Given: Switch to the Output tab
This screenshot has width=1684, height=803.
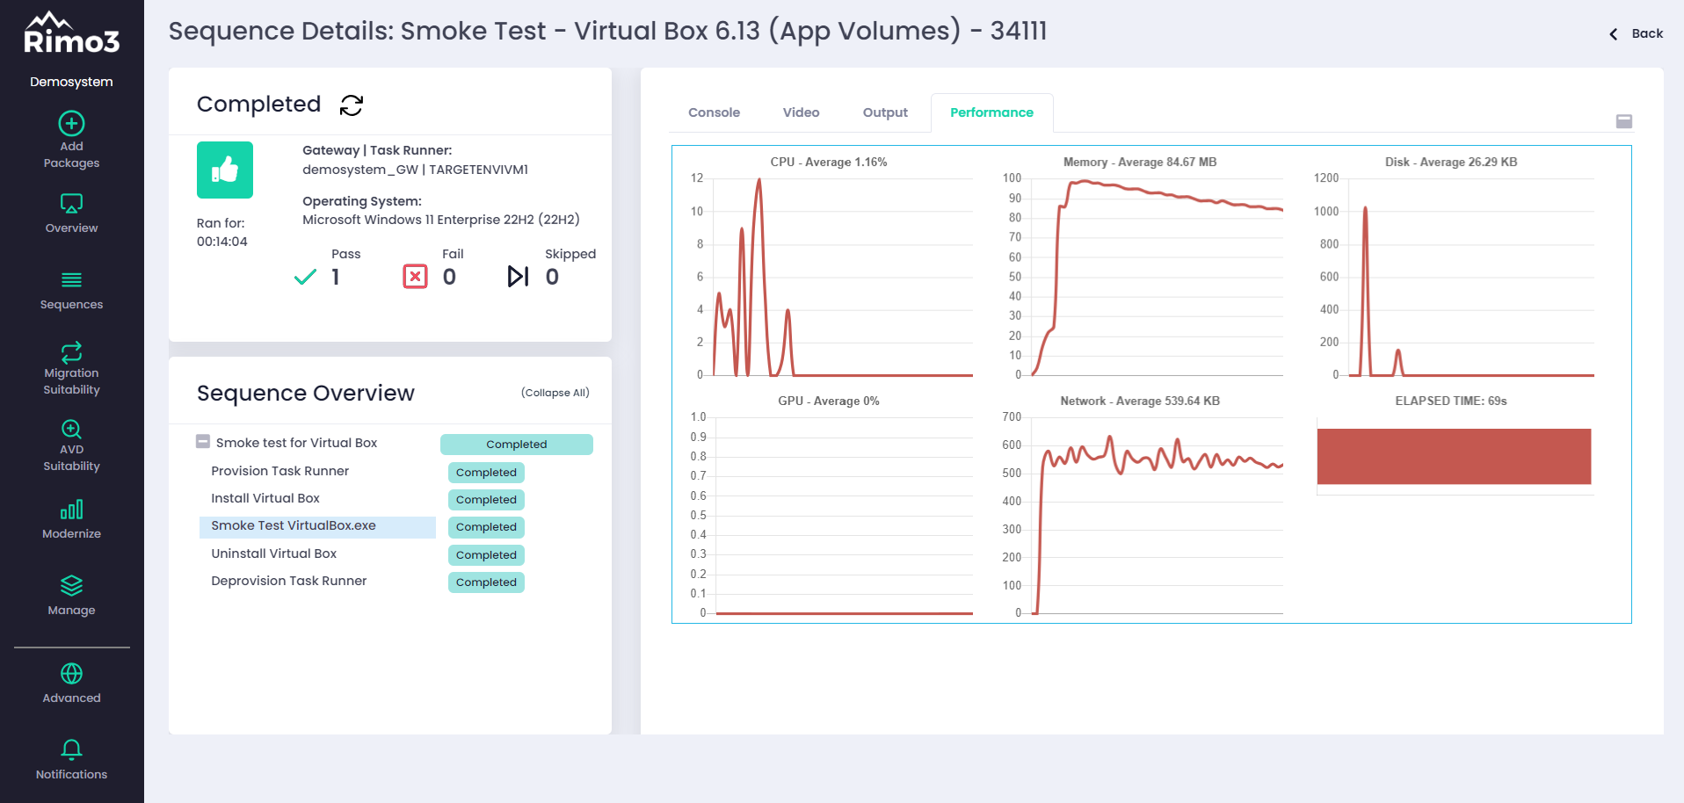Looking at the screenshot, I should pyautogui.click(x=885, y=112).
